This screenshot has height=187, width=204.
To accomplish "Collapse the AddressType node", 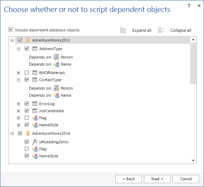I will coord(19,49).
